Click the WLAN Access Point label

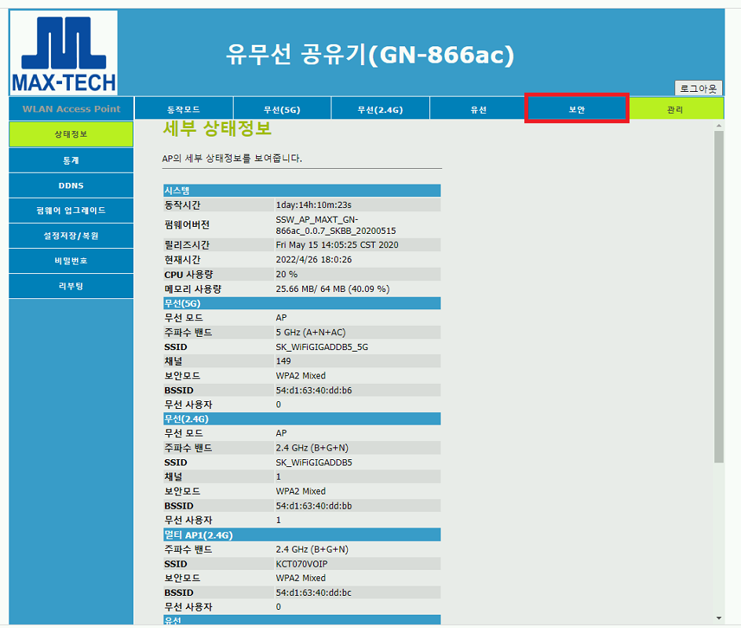coord(71,108)
